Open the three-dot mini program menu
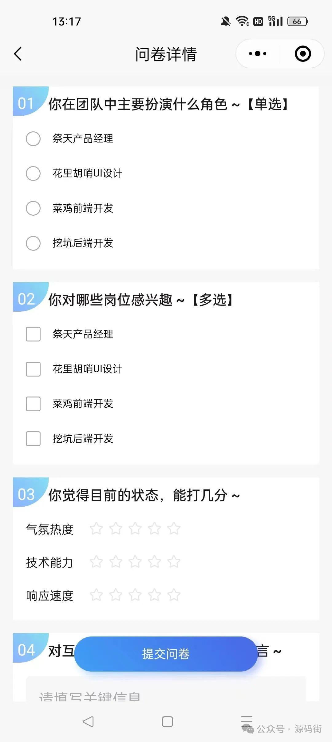Screen dimensions: 332x742 [258, 54]
